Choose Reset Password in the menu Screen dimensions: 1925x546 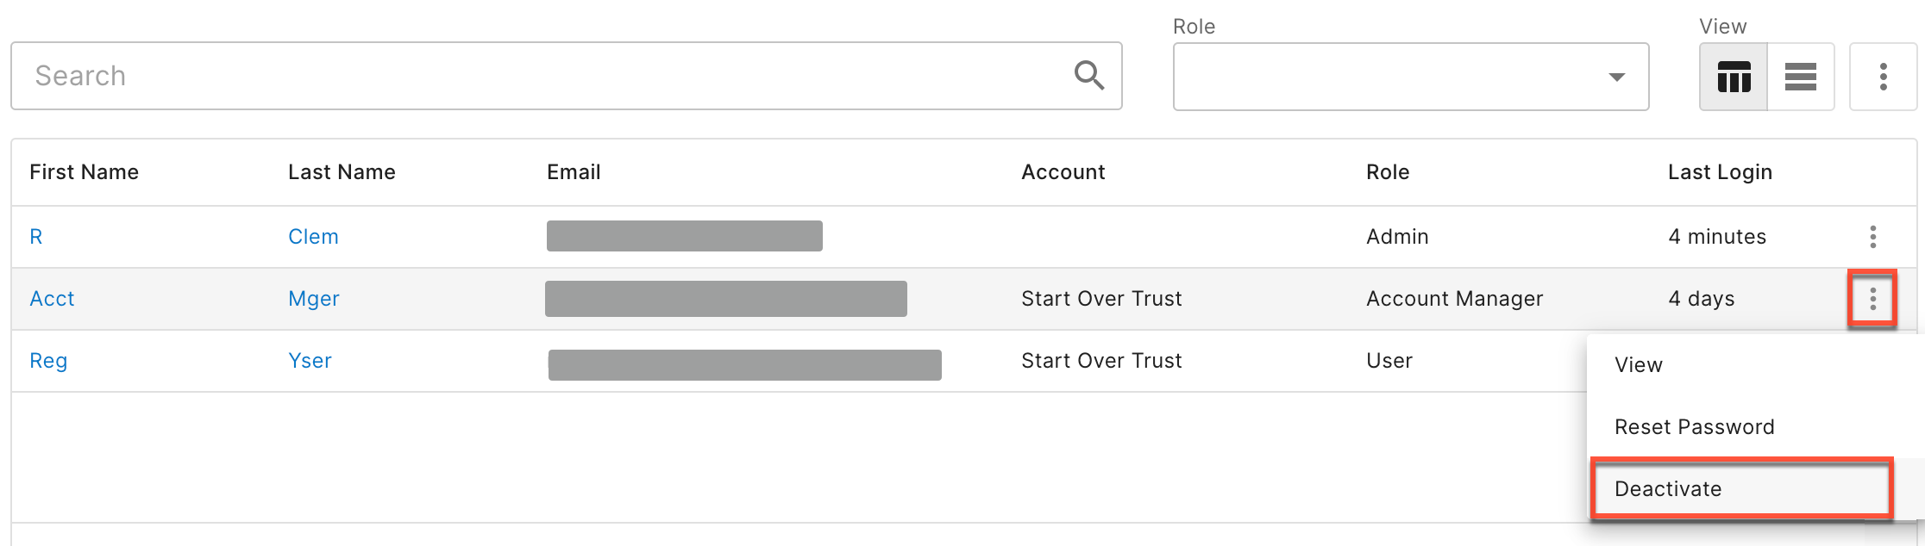pos(1694,427)
